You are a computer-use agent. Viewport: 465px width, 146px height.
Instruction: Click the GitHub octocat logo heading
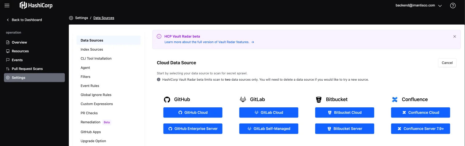click(x=167, y=99)
